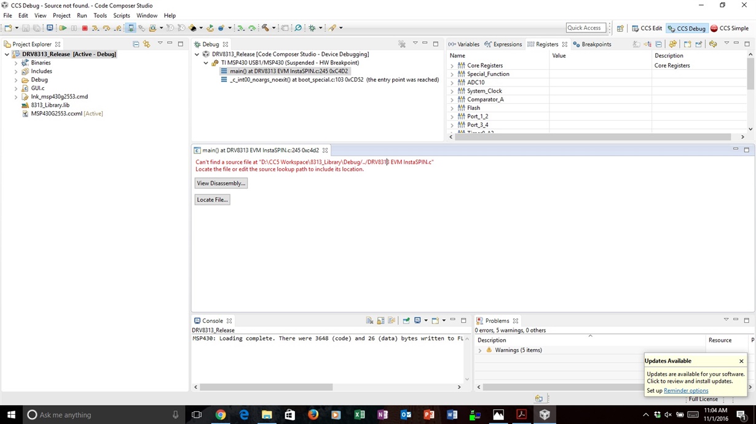Viewport: 756px width, 424px height.
Task: Expand the Binaries folder in Project Explorer
Action: [x=17, y=63]
